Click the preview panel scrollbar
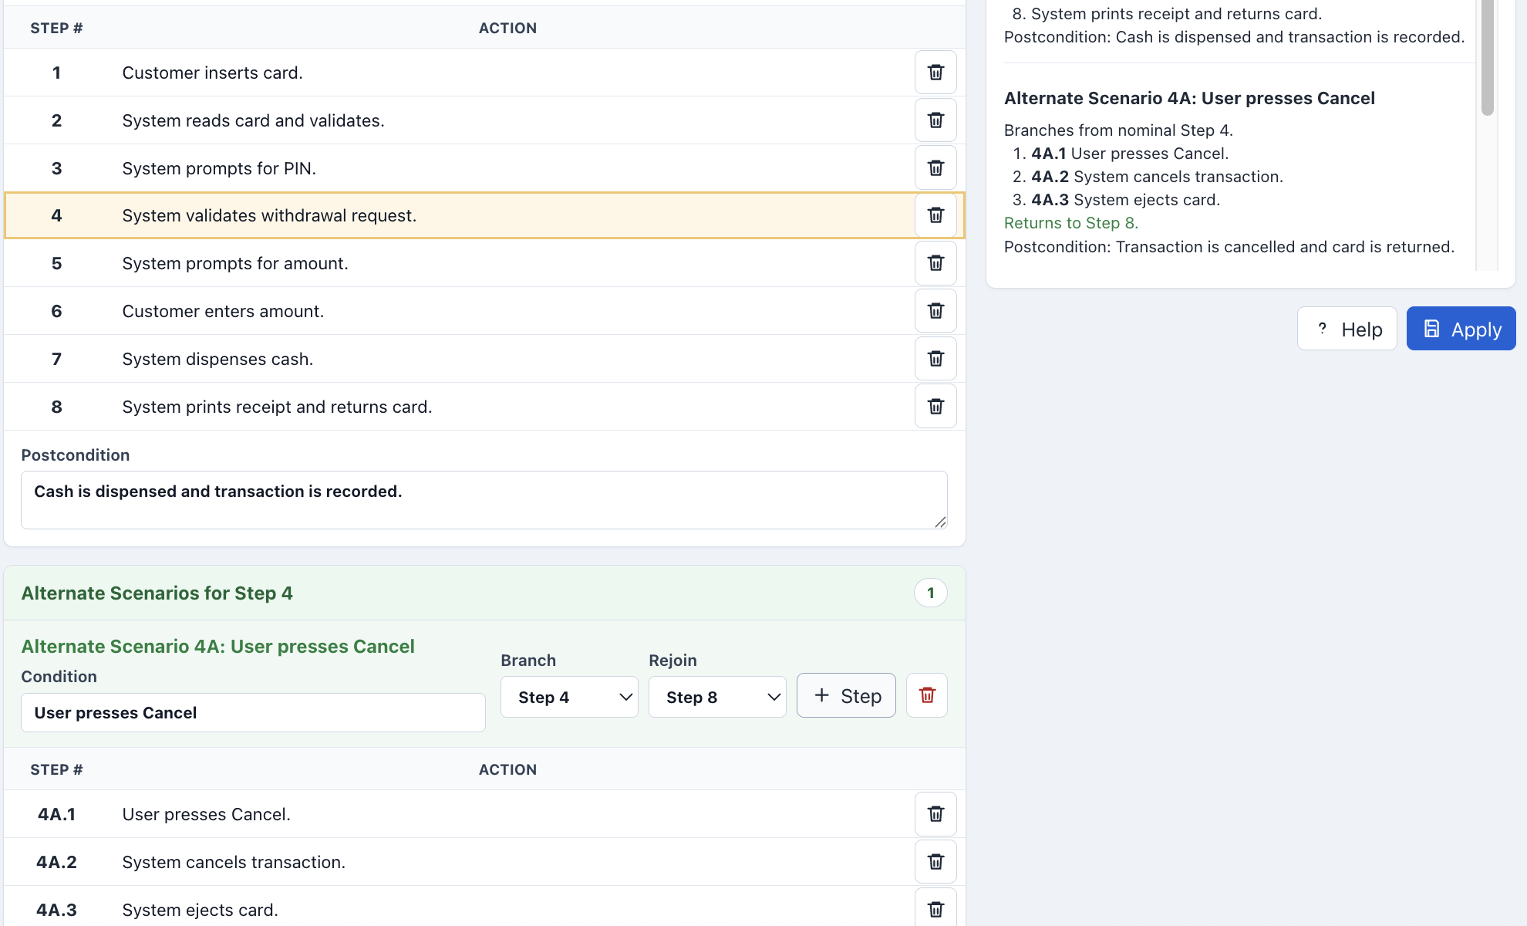Viewport: 1527px width, 926px height. pos(1488,58)
